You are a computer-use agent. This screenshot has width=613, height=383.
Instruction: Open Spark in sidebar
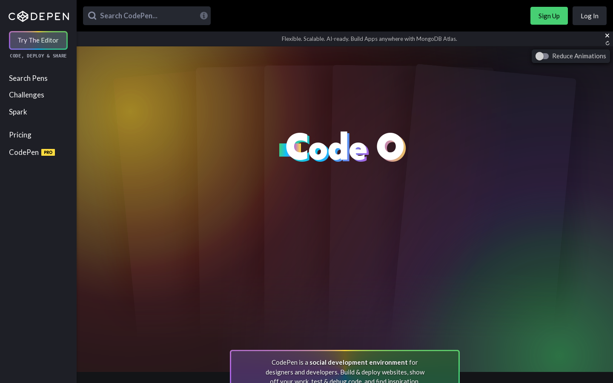(x=18, y=112)
